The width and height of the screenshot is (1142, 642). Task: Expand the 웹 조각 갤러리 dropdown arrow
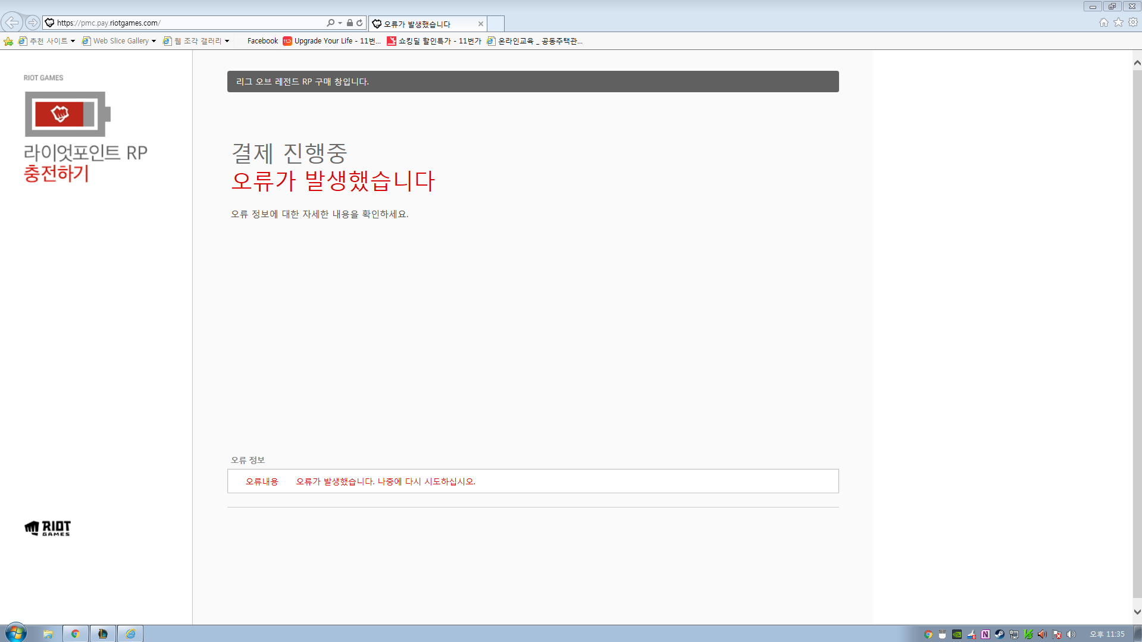[x=227, y=41]
